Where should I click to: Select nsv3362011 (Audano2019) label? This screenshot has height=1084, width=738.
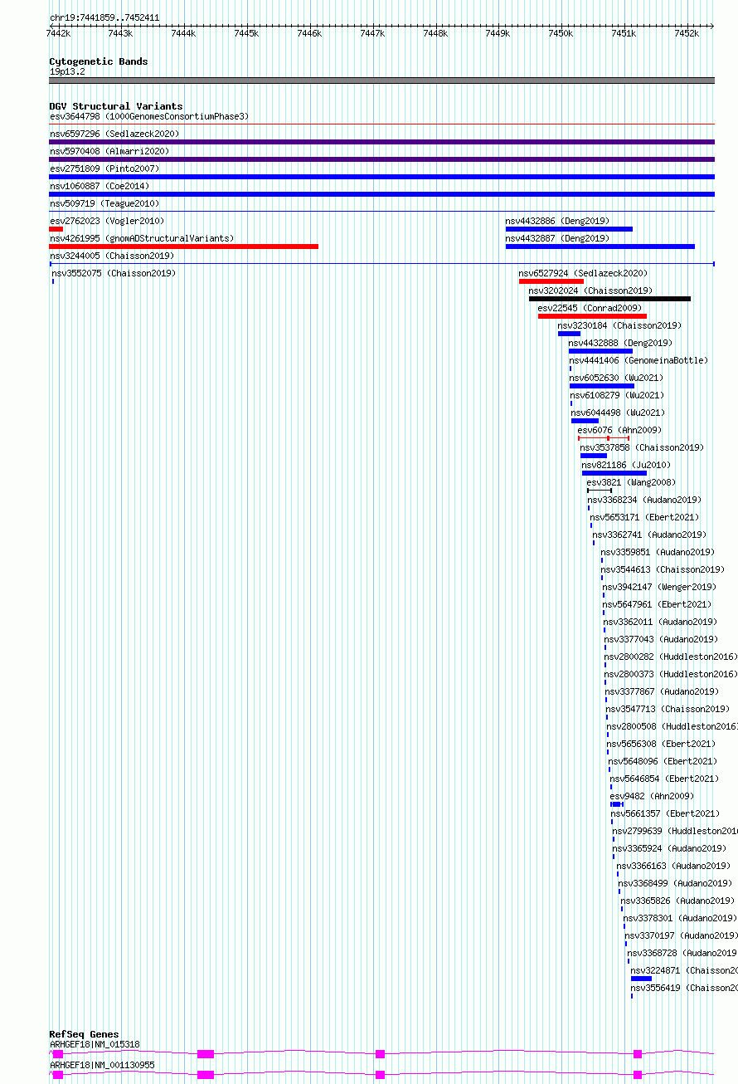coord(660,622)
